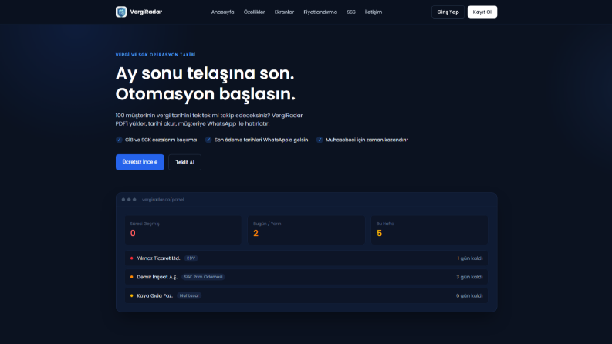This screenshot has height=344, width=612.
Task: Click check icon beside GİB ve SGK cezalarını
Action: click(119, 140)
